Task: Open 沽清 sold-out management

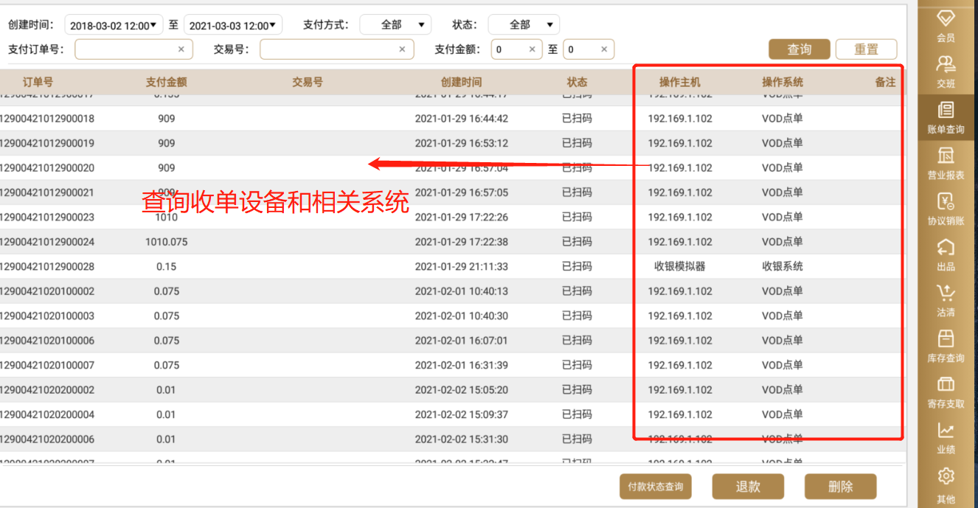Action: click(946, 300)
